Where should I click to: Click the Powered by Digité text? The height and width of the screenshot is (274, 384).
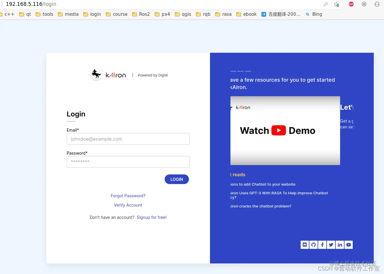point(153,75)
